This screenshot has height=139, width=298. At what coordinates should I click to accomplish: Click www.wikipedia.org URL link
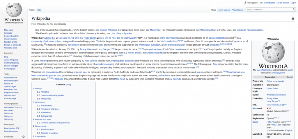coord(275,105)
